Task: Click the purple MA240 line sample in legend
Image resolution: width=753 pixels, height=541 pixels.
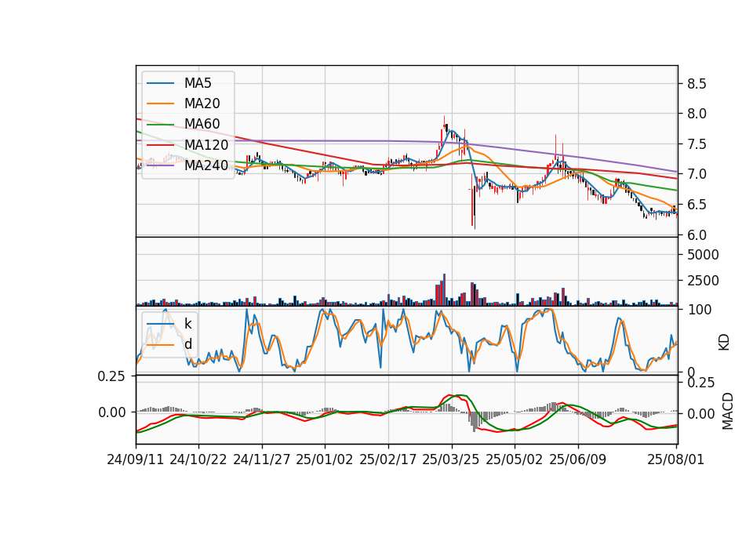Action: (x=160, y=165)
